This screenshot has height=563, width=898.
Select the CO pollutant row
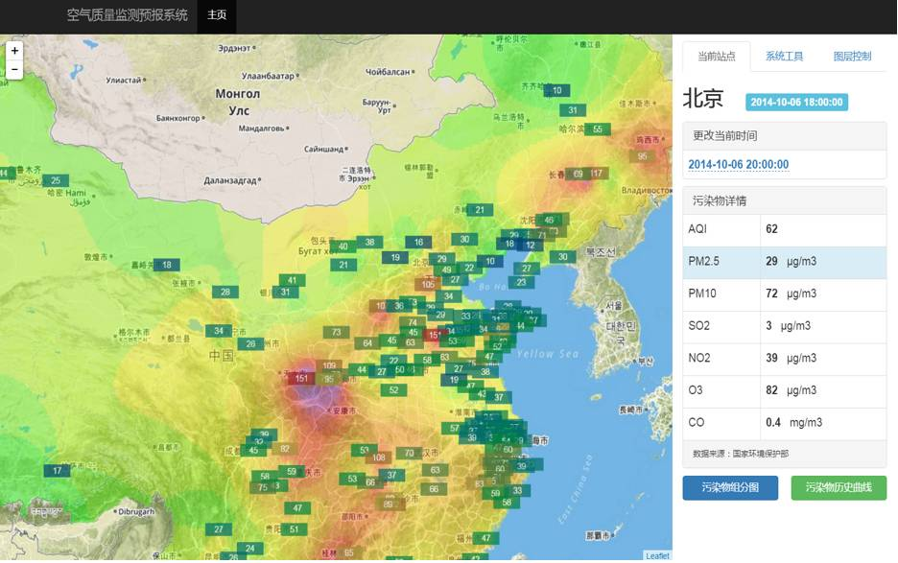pyautogui.click(x=784, y=422)
